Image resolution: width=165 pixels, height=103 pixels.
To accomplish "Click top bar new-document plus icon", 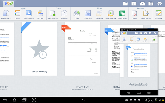I will click(134, 3).
